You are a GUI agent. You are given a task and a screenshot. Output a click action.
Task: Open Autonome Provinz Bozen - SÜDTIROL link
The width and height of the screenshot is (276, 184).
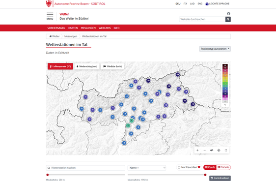(80, 4)
